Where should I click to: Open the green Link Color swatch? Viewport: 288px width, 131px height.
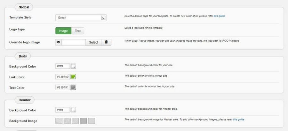click(x=73, y=77)
